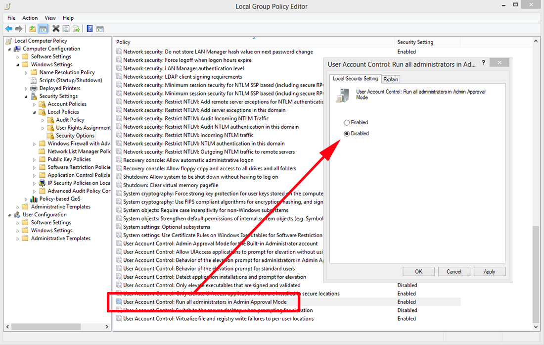Click the policy list scroll down arrow

[x=536, y=327]
